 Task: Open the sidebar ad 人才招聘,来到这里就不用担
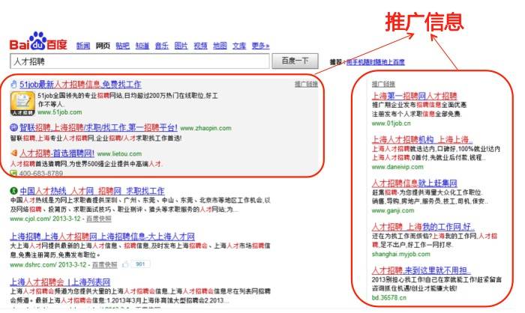click(x=421, y=270)
